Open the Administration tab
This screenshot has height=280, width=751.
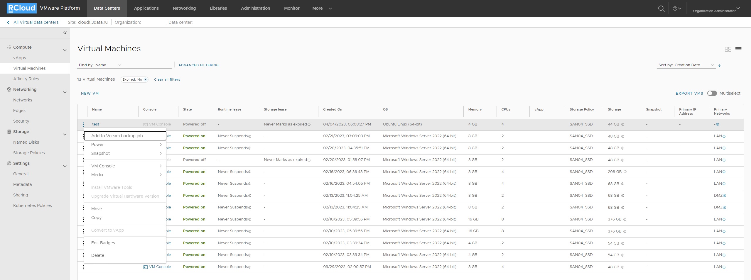pyautogui.click(x=255, y=8)
